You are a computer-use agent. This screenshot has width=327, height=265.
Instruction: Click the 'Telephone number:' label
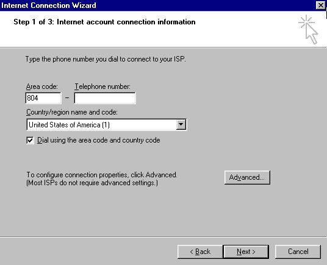102,87
